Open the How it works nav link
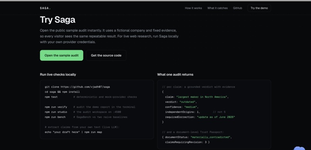This screenshot has height=150, width=311. pyautogui.click(x=193, y=8)
